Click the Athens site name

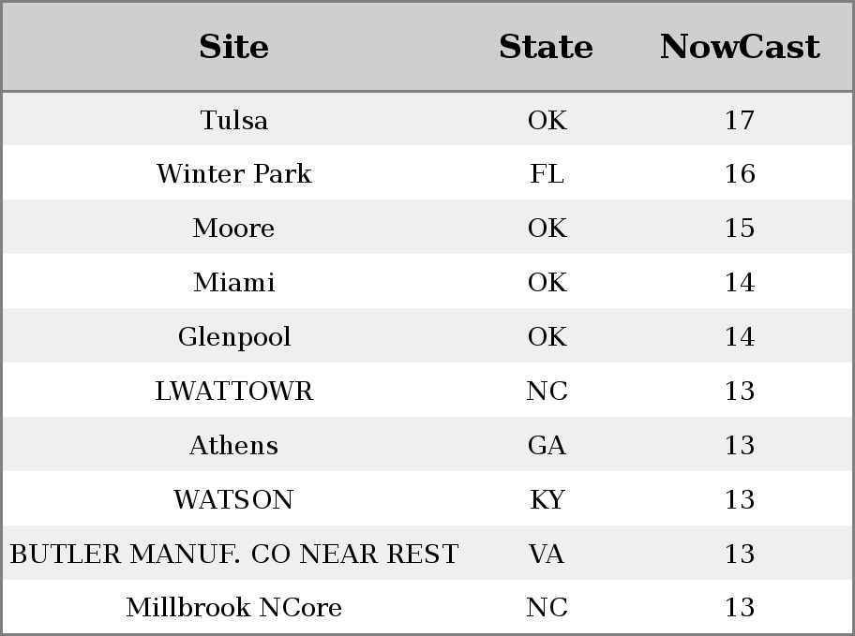pyautogui.click(x=234, y=445)
